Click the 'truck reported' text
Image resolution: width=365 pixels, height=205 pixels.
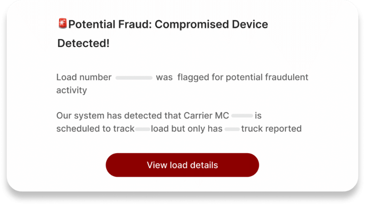click(271, 129)
